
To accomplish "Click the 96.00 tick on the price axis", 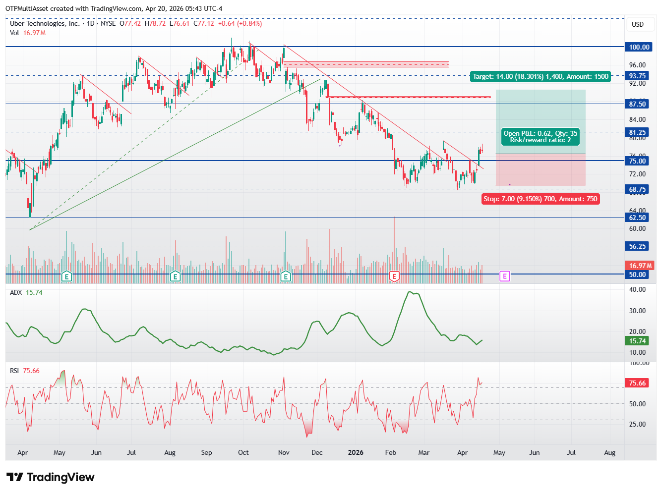I will click(637, 65).
